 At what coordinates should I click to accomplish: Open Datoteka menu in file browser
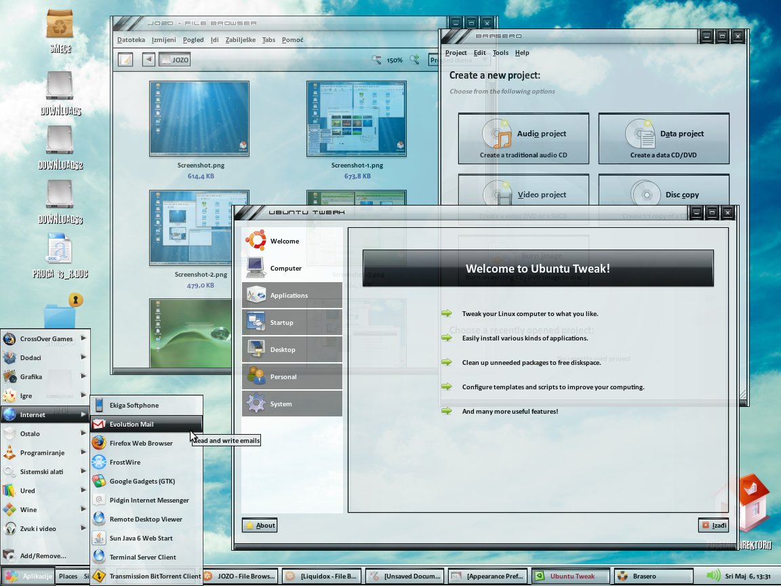point(131,39)
